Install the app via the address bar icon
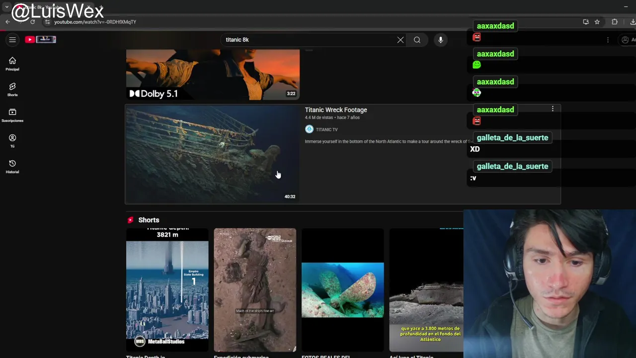This screenshot has width=636, height=358. (586, 22)
